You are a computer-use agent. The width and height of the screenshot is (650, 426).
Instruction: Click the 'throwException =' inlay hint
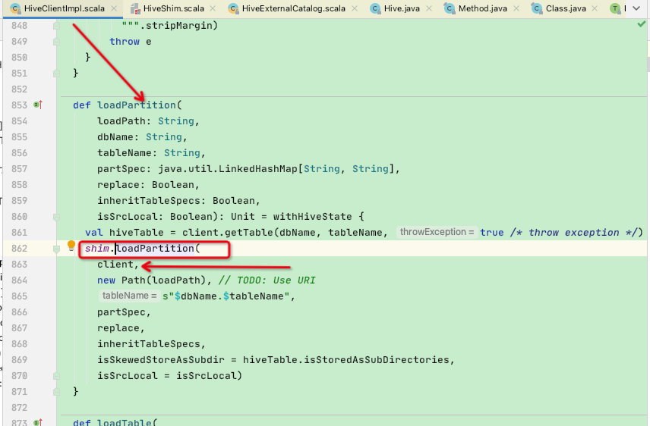coord(437,232)
